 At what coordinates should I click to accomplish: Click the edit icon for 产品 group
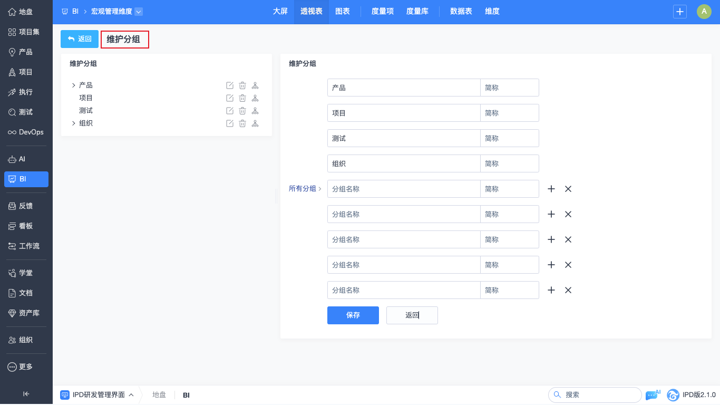230,85
